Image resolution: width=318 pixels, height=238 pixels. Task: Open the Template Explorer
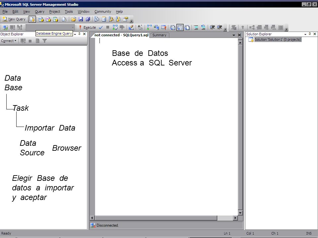click(x=119, y=19)
